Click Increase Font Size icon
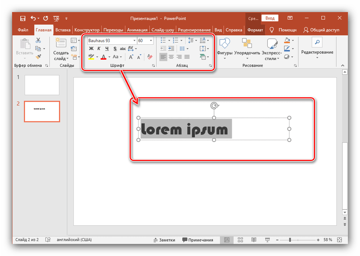This screenshot has width=360, height=256. click(x=131, y=57)
